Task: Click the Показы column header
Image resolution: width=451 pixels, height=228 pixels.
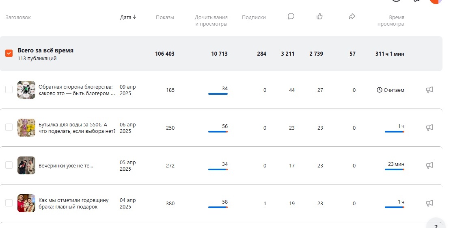Action: [x=165, y=17]
